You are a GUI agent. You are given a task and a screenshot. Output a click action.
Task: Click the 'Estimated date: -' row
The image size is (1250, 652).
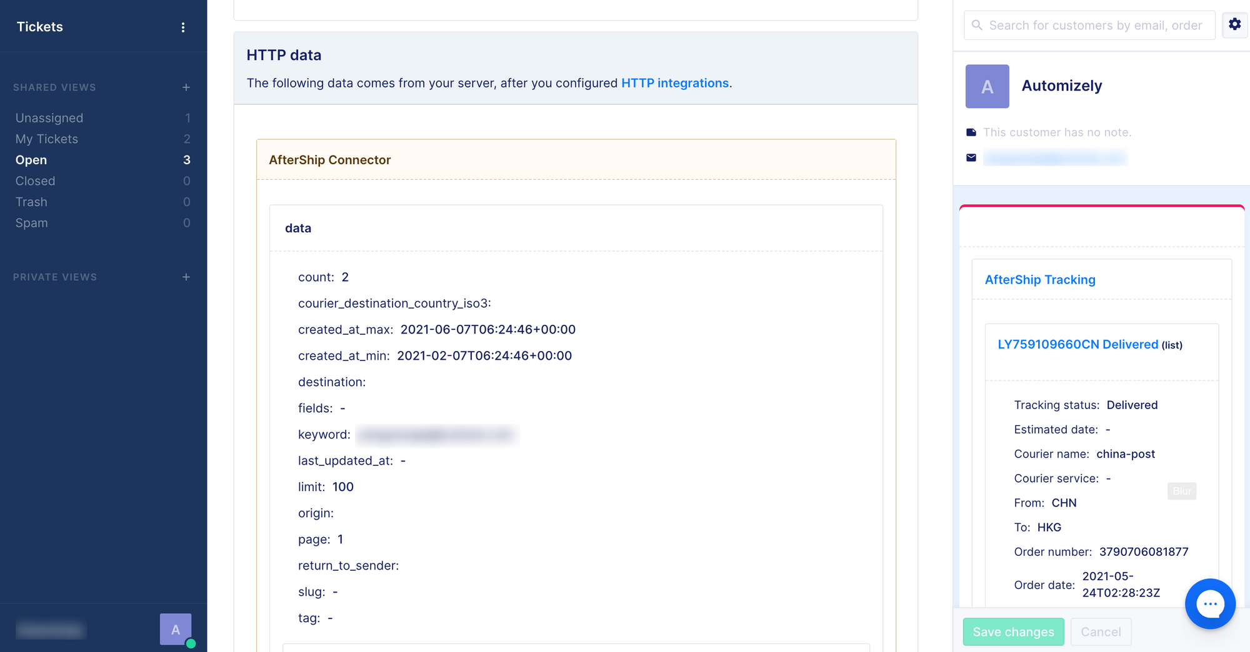click(x=1062, y=430)
